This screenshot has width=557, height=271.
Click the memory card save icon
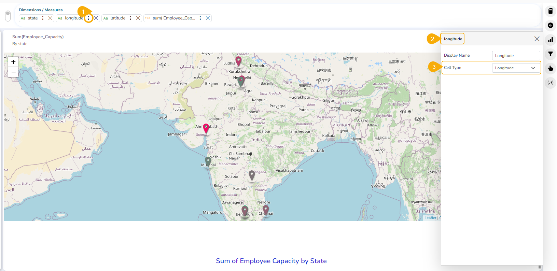coord(550,11)
